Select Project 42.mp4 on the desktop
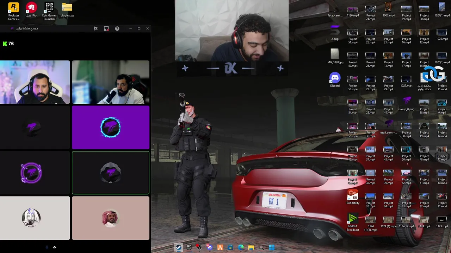This screenshot has width=451, height=253. pos(406,177)
